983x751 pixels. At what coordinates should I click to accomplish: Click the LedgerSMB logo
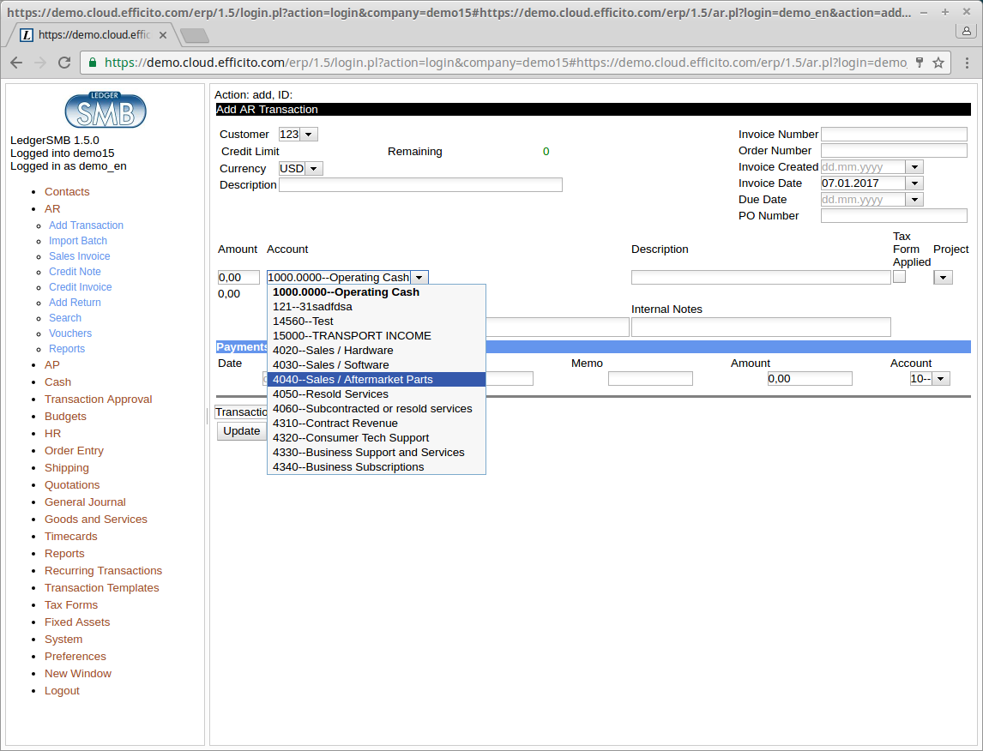[106, 110]
